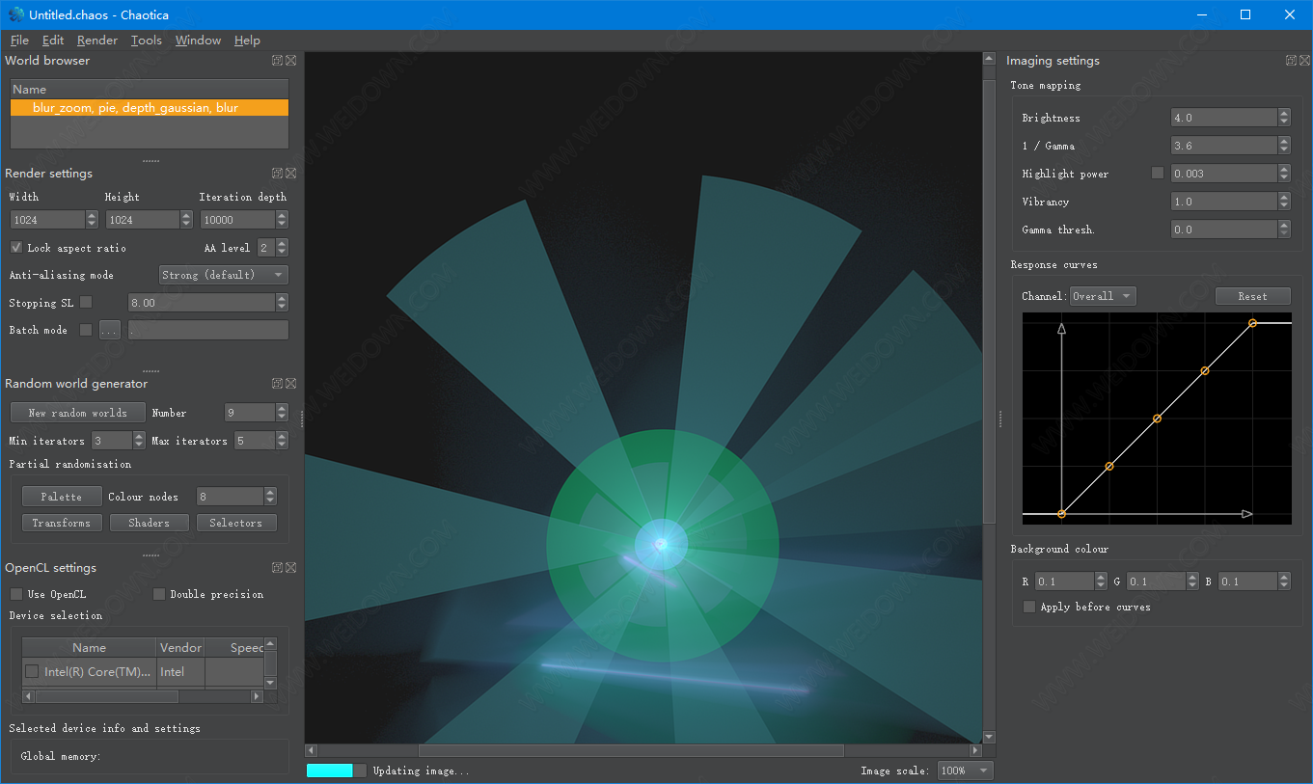Click the Height spinner arrows
The height and width of the screenshot is (784, 1313).
click(x=186, y=220)
